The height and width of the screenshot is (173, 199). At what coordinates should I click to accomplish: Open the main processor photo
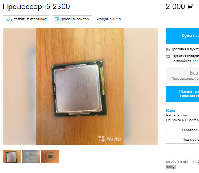point(80,86)
